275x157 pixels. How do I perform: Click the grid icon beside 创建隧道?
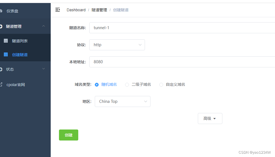click(6, 55)
